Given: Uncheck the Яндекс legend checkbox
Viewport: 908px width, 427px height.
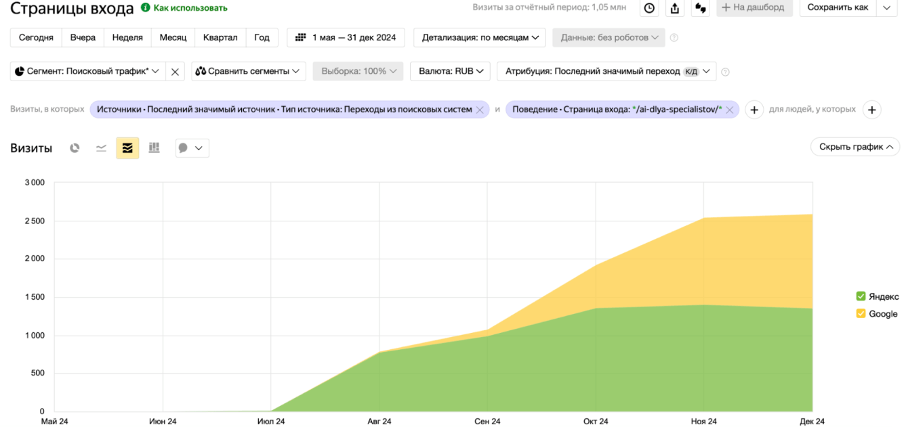Looking at the screenshot, I should [x=861, y=296].
